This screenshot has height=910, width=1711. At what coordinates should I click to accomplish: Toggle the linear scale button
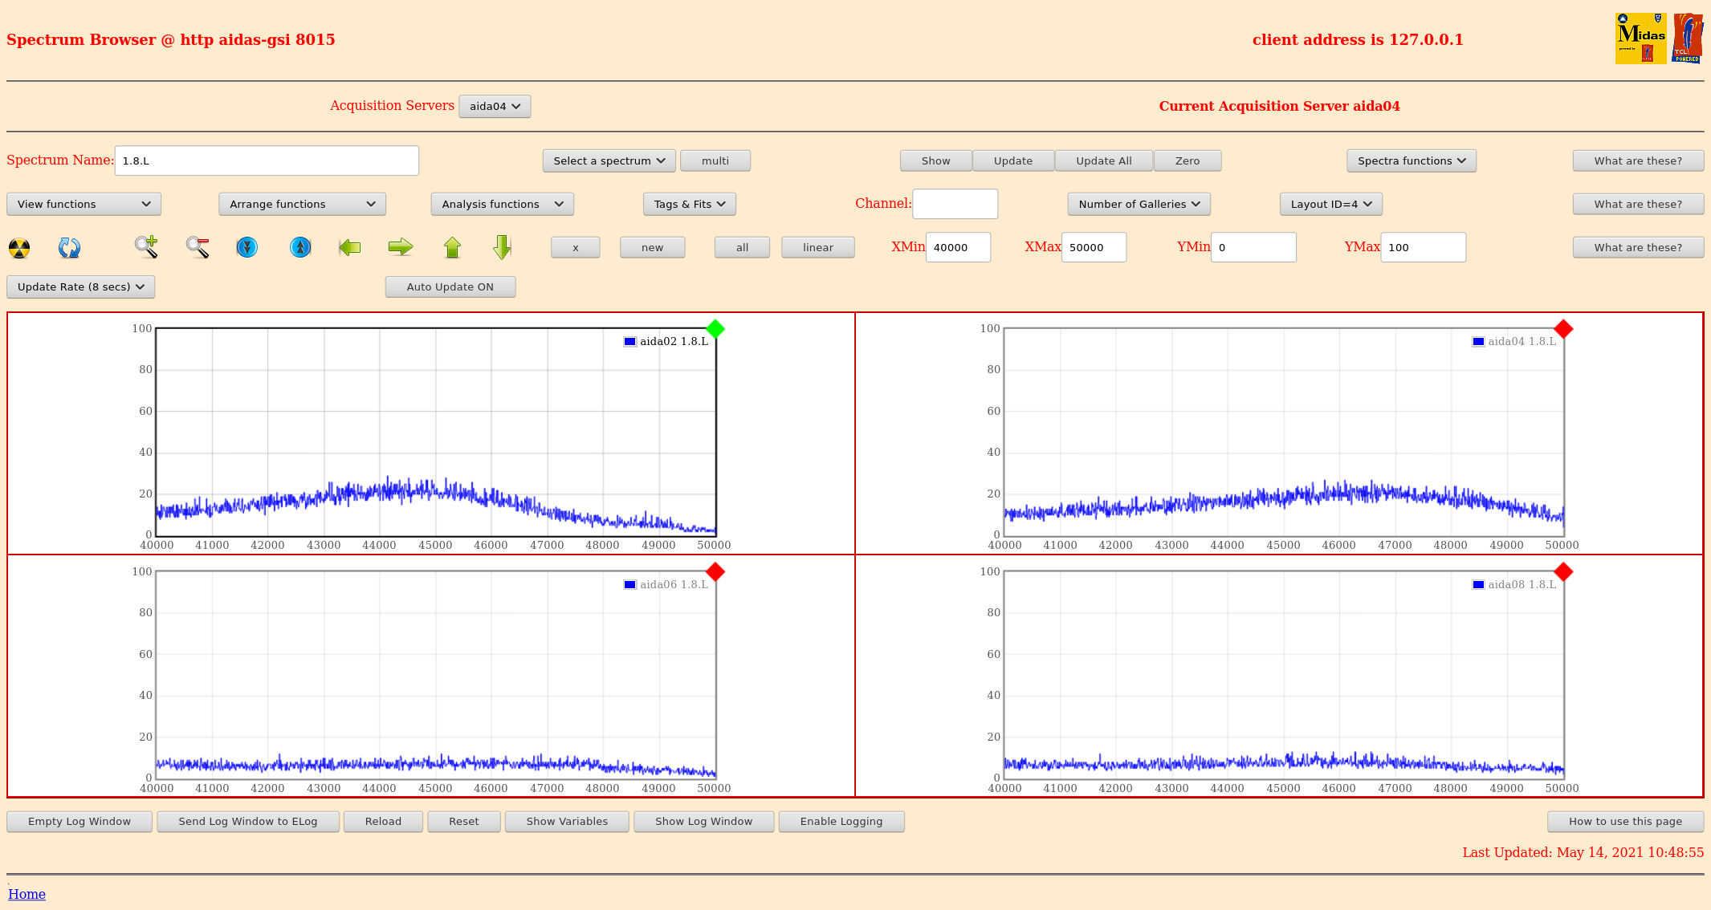click(817, 247)
